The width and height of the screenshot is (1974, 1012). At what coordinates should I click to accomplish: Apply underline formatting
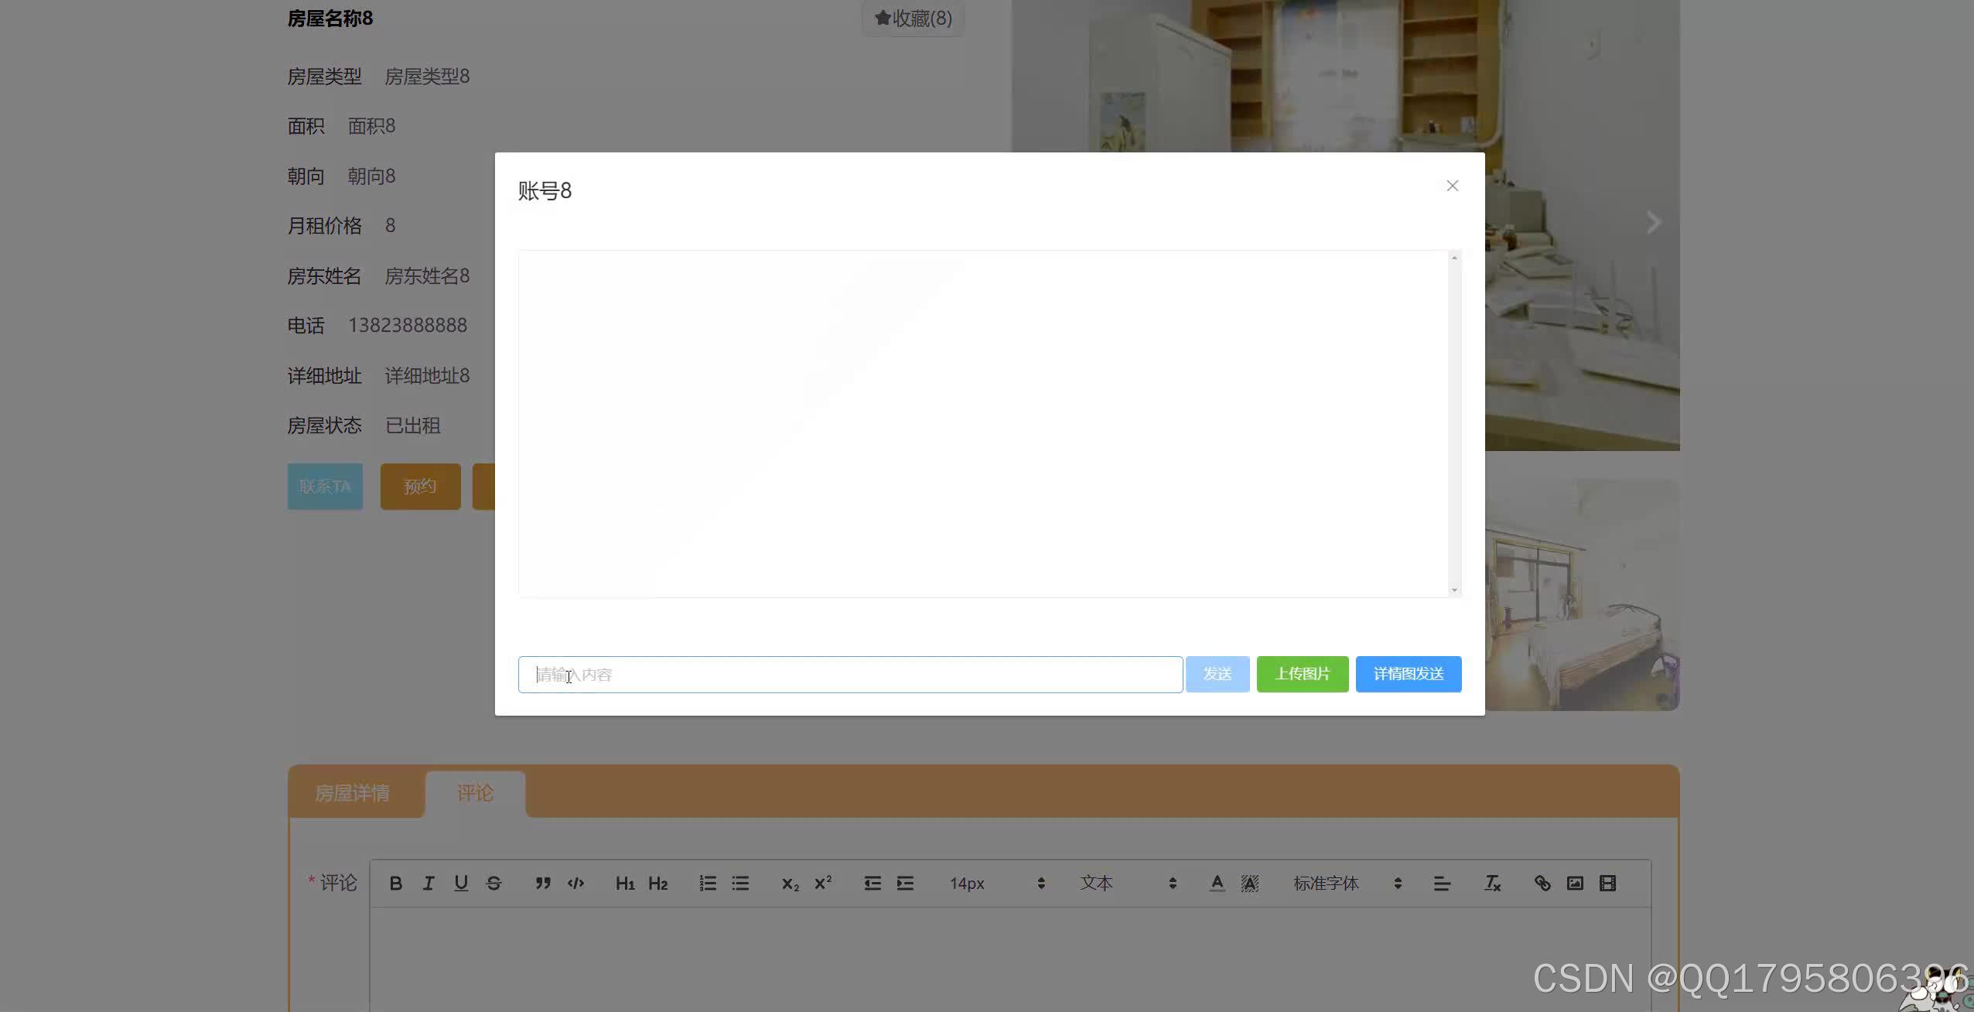461,883
